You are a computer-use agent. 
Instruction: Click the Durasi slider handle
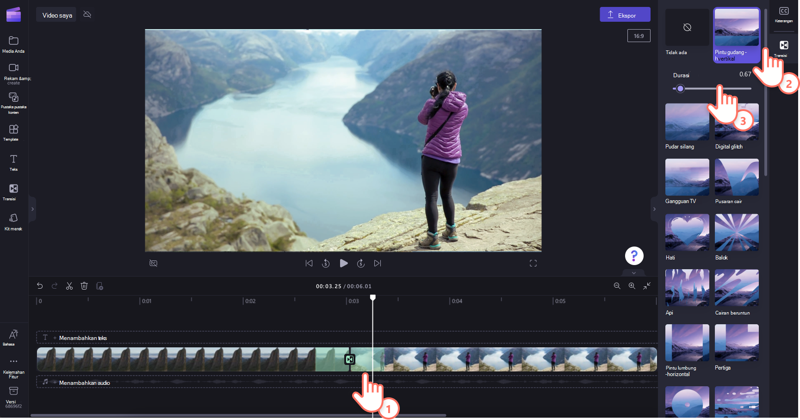click(680, 88)
